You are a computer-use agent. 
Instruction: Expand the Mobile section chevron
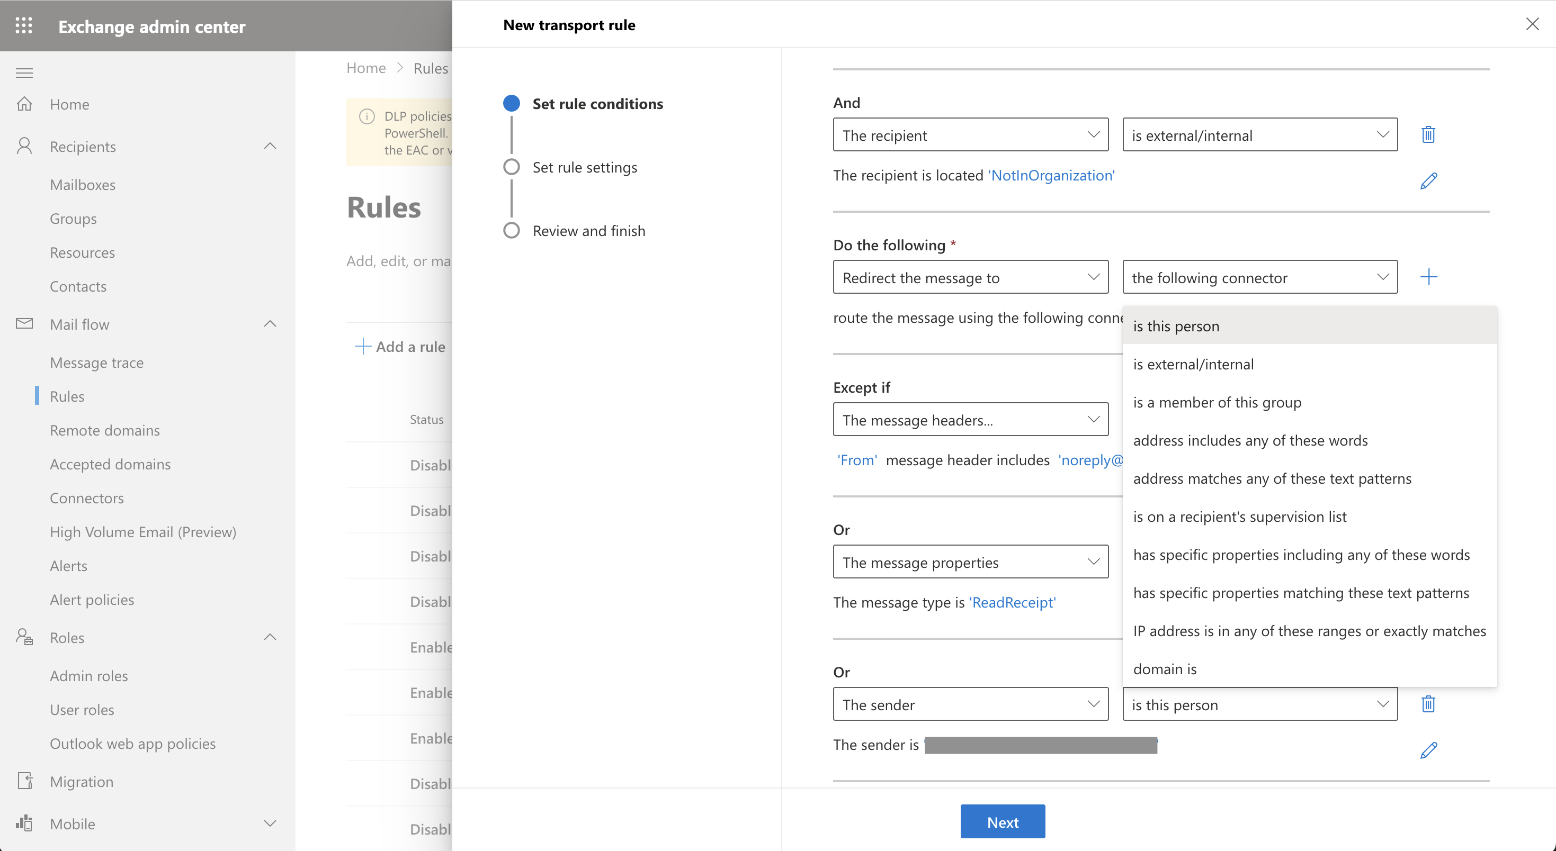point(270,823)
